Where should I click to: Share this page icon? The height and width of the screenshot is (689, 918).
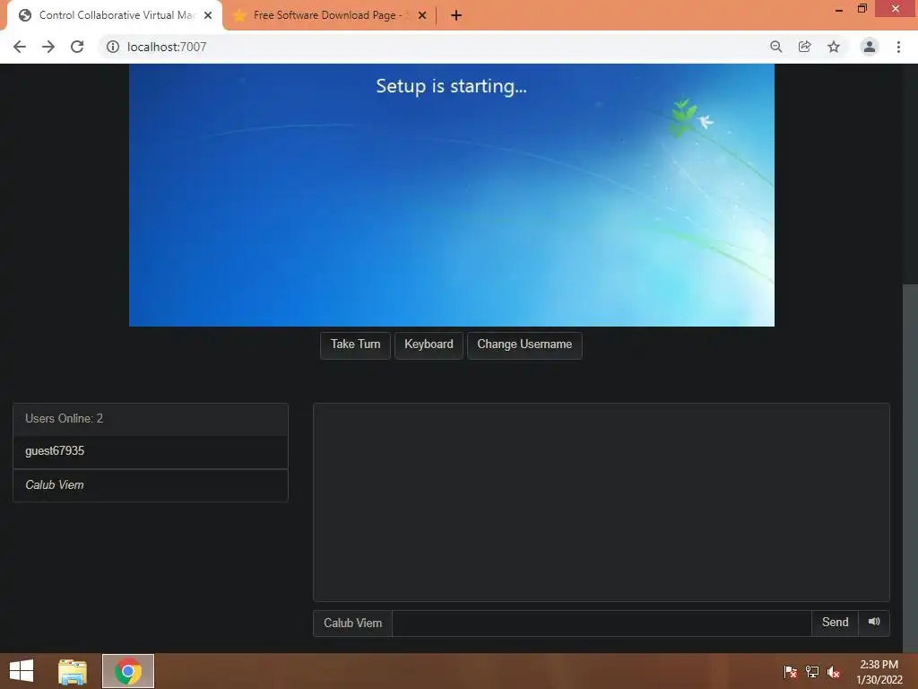click(805, 47)
